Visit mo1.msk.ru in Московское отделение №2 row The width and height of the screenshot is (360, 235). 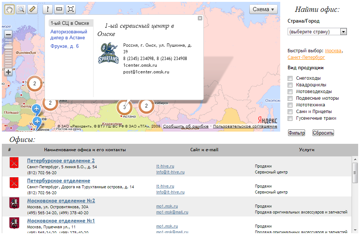167,206
